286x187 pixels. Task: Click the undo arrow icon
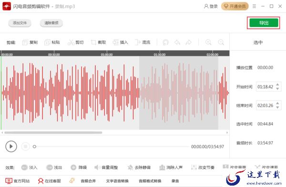click(177, 42)
